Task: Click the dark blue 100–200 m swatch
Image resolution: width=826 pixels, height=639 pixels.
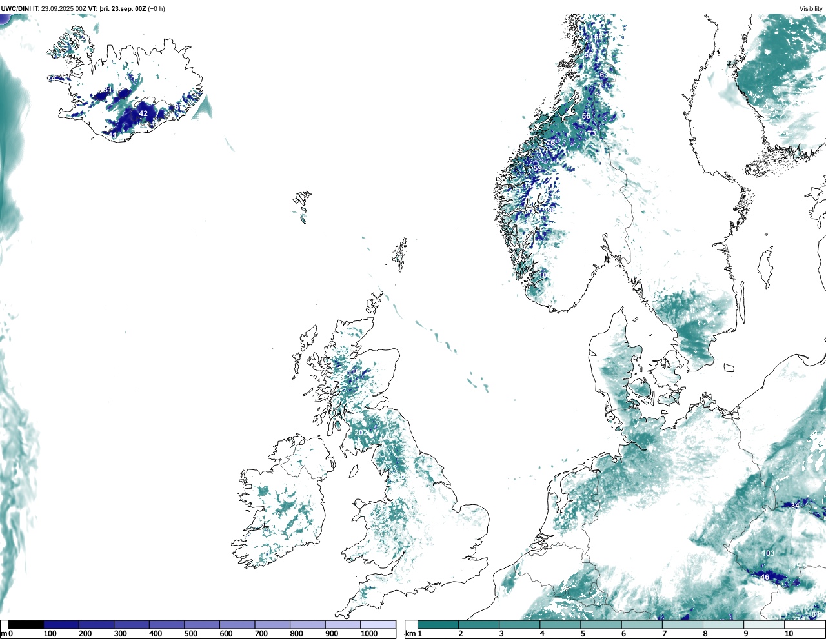Action: click(x=61, y=624)
